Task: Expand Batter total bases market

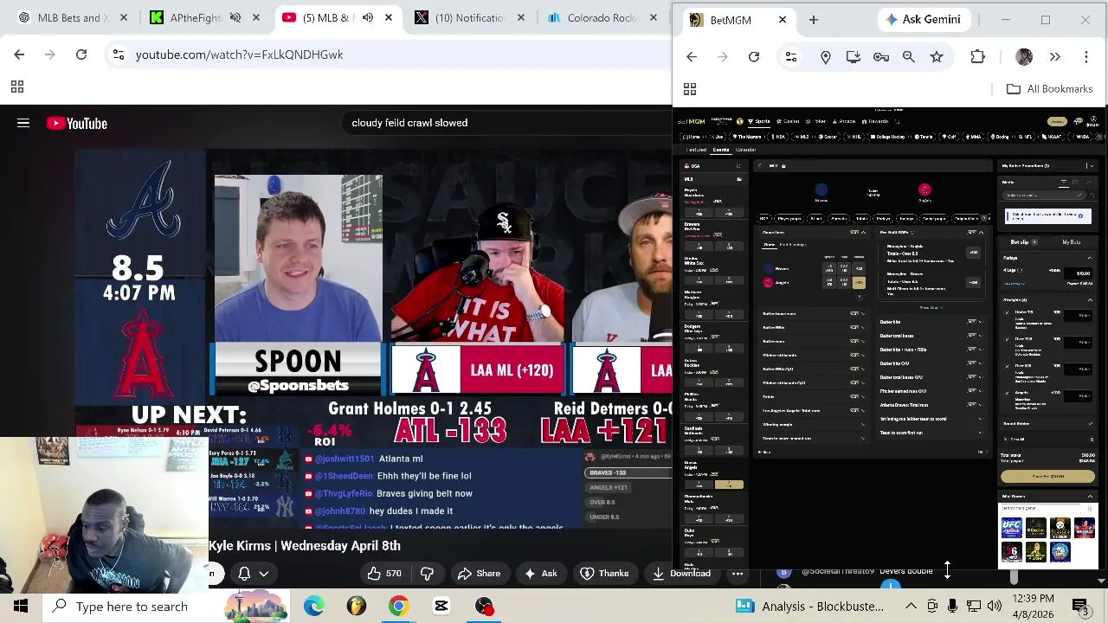Action: point(981,336)
